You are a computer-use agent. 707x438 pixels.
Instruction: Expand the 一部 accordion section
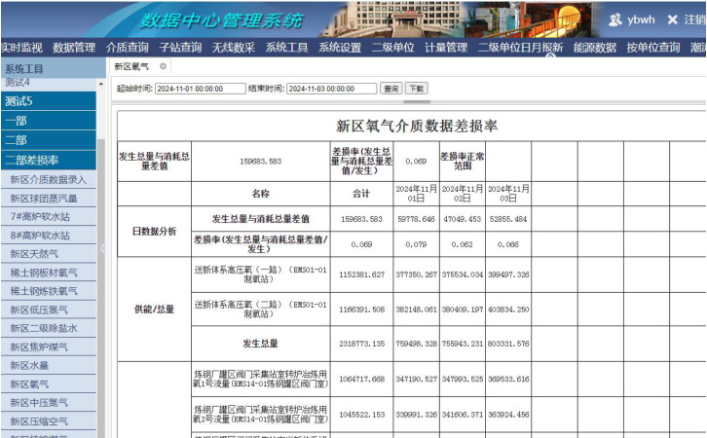click(x=49, y=121)
